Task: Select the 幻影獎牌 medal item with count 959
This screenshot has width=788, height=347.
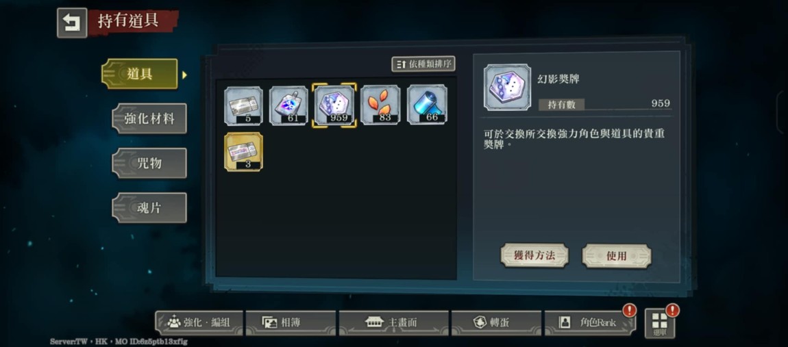Action: tap(334, 105)
